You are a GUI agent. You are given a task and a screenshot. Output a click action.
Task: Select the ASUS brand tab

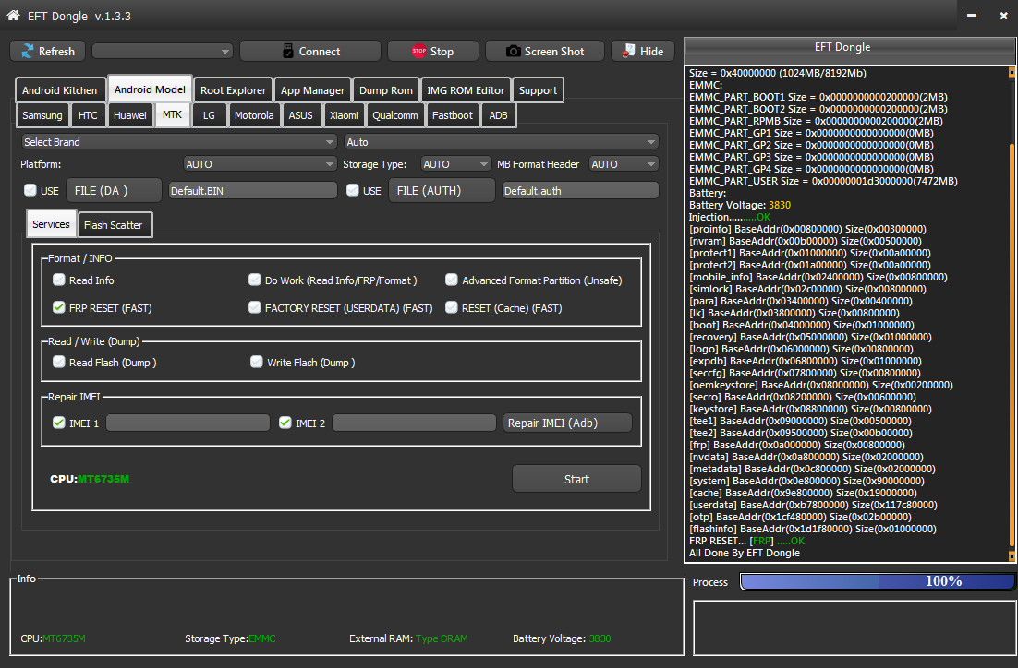[x=300, y=115]
